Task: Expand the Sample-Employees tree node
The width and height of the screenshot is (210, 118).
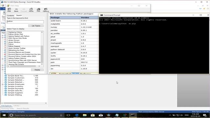Action: tap(3, 85)
